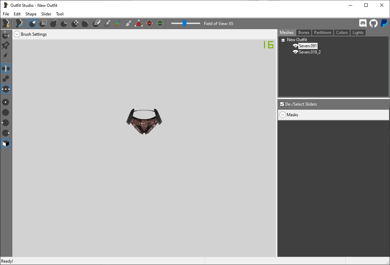Switch to the Lights tab
Screen dimensions: 390x265
click(358, 33)
